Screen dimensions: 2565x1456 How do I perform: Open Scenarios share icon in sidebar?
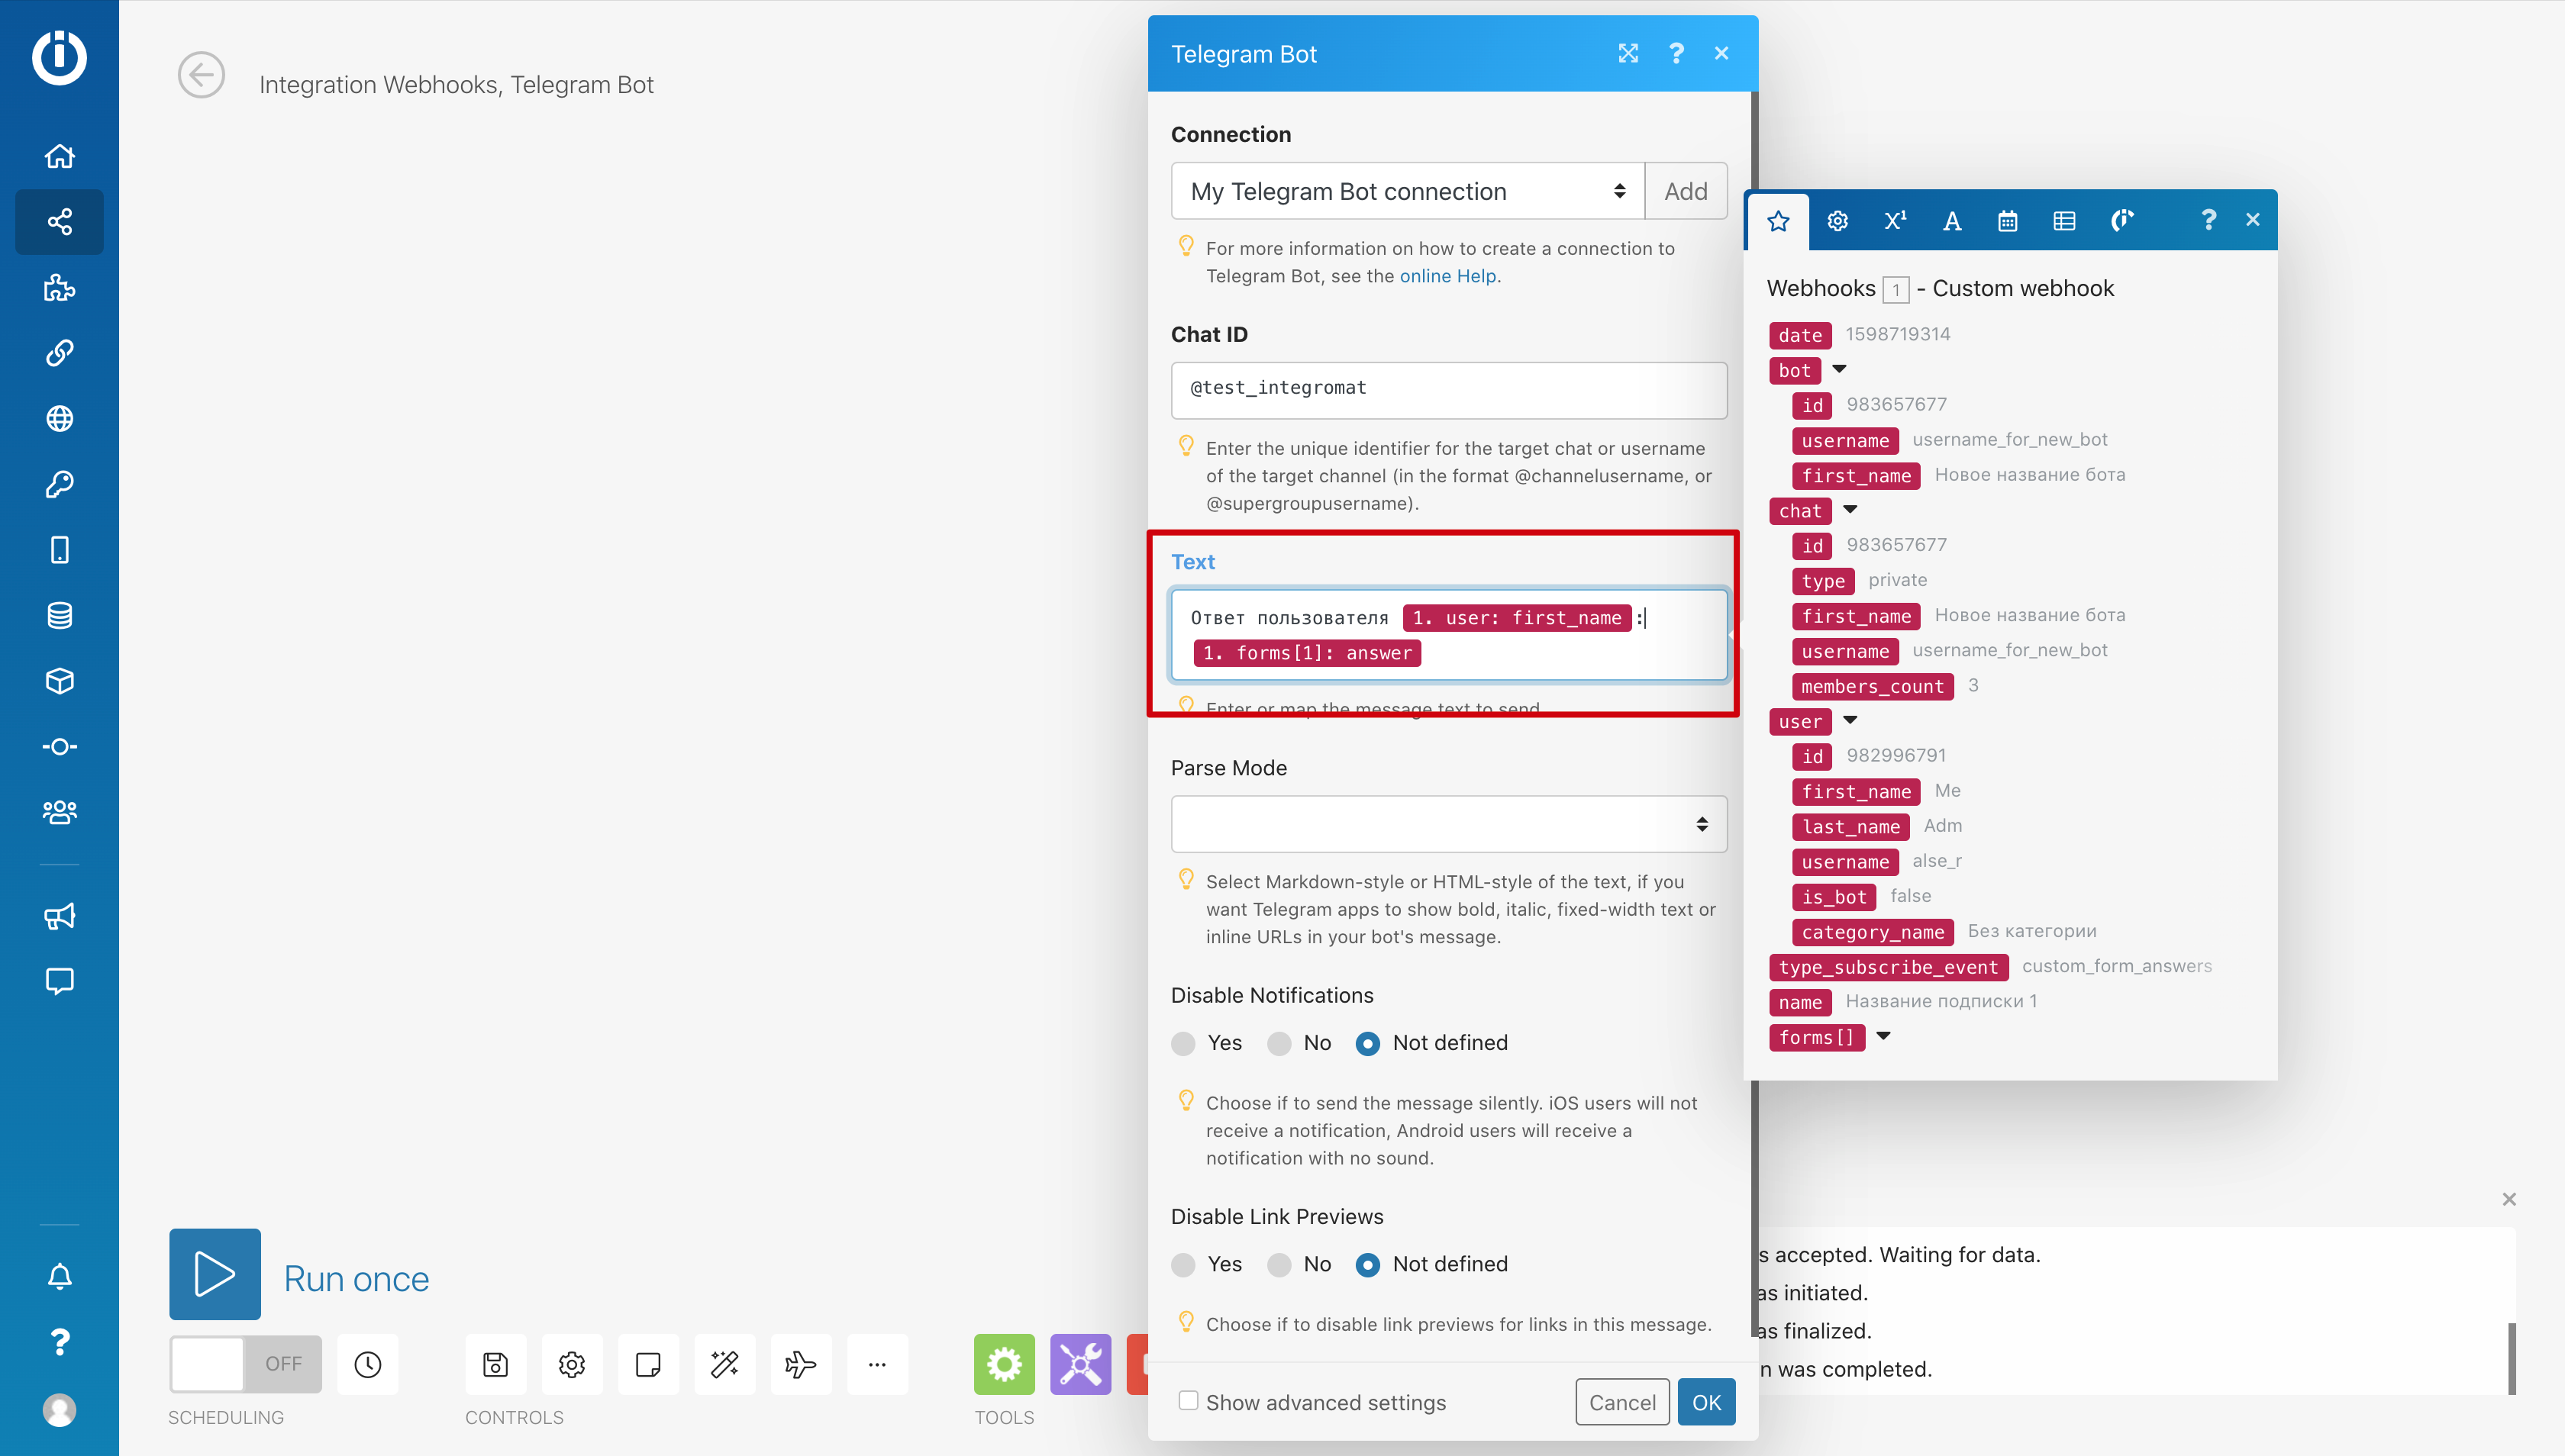pos(59,222)
